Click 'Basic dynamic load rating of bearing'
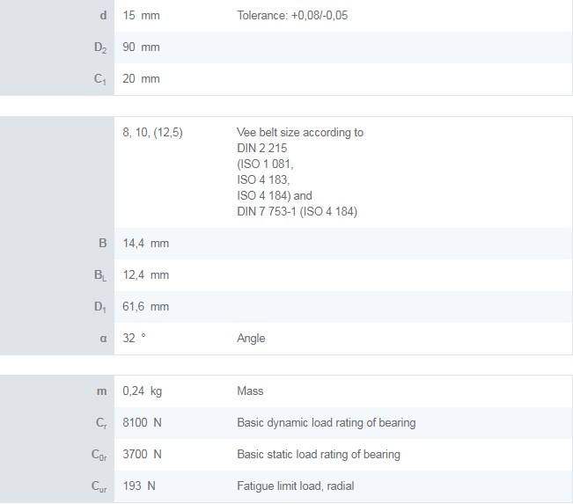Screen dimensions: 573x504 tap(327, 423)
